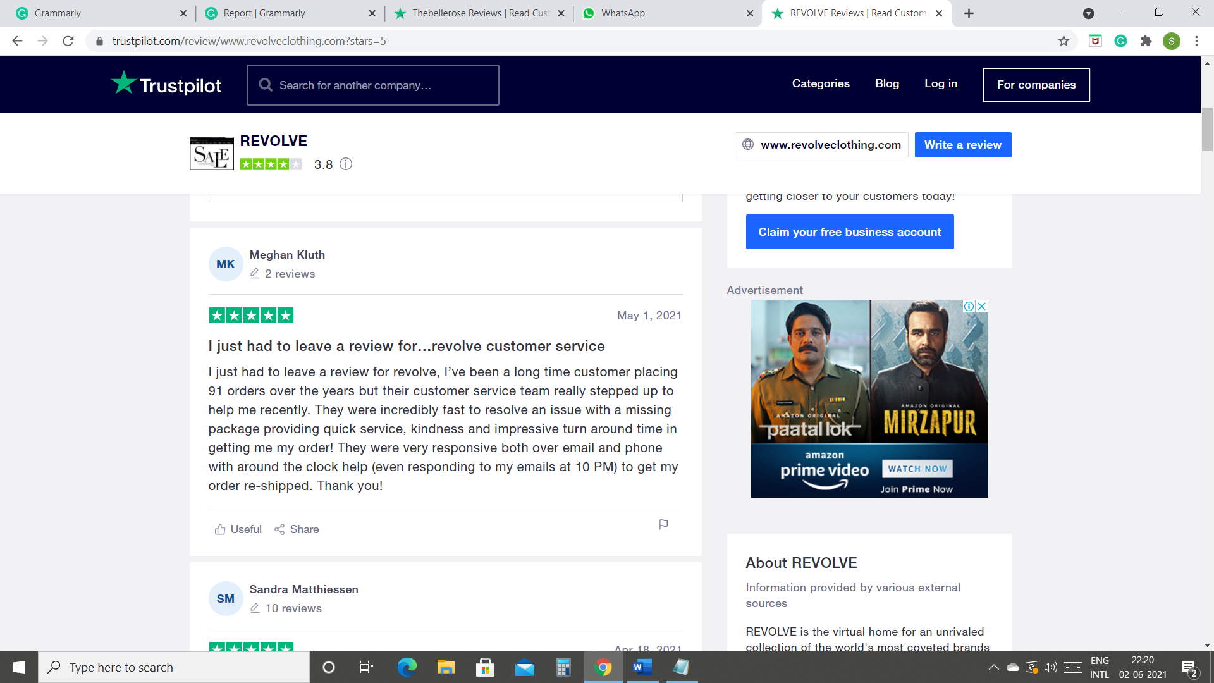Open Mail app from taskbar
1214x683 pixels.
[525, 667]
